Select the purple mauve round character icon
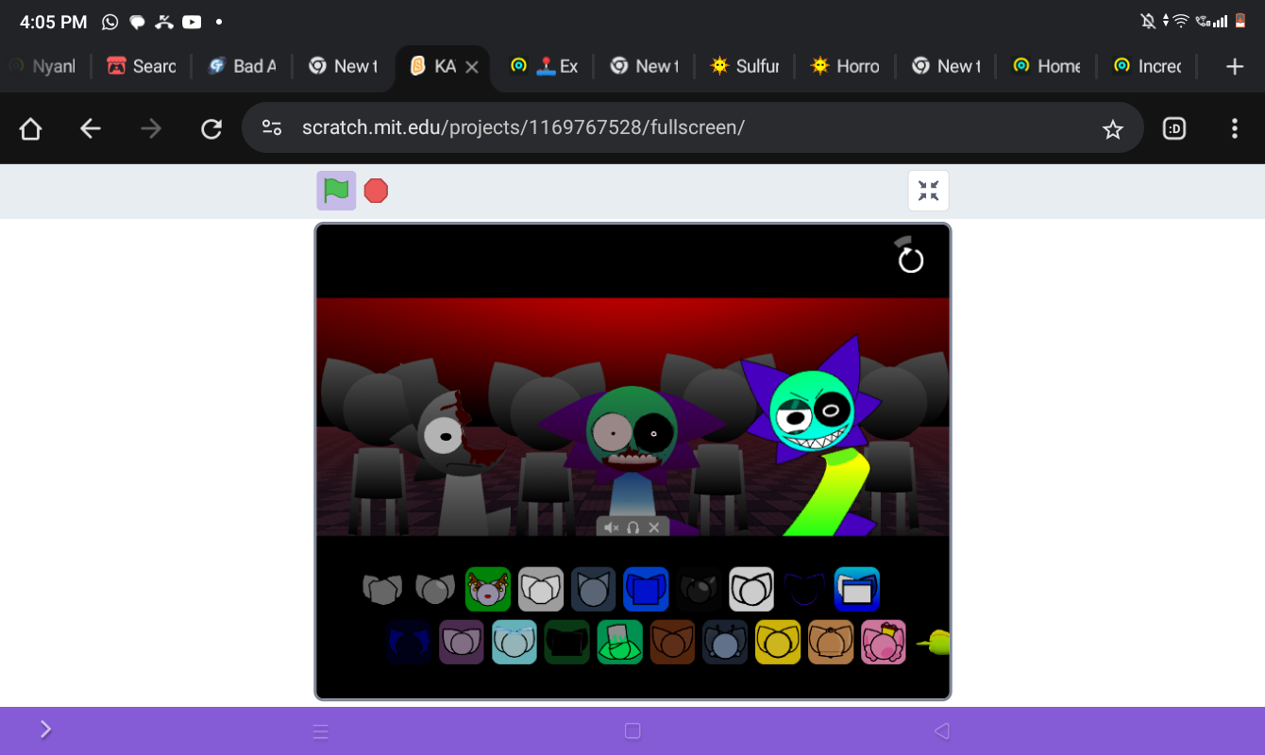Screen dimensions: 1265x755 (x=462, y=642)
